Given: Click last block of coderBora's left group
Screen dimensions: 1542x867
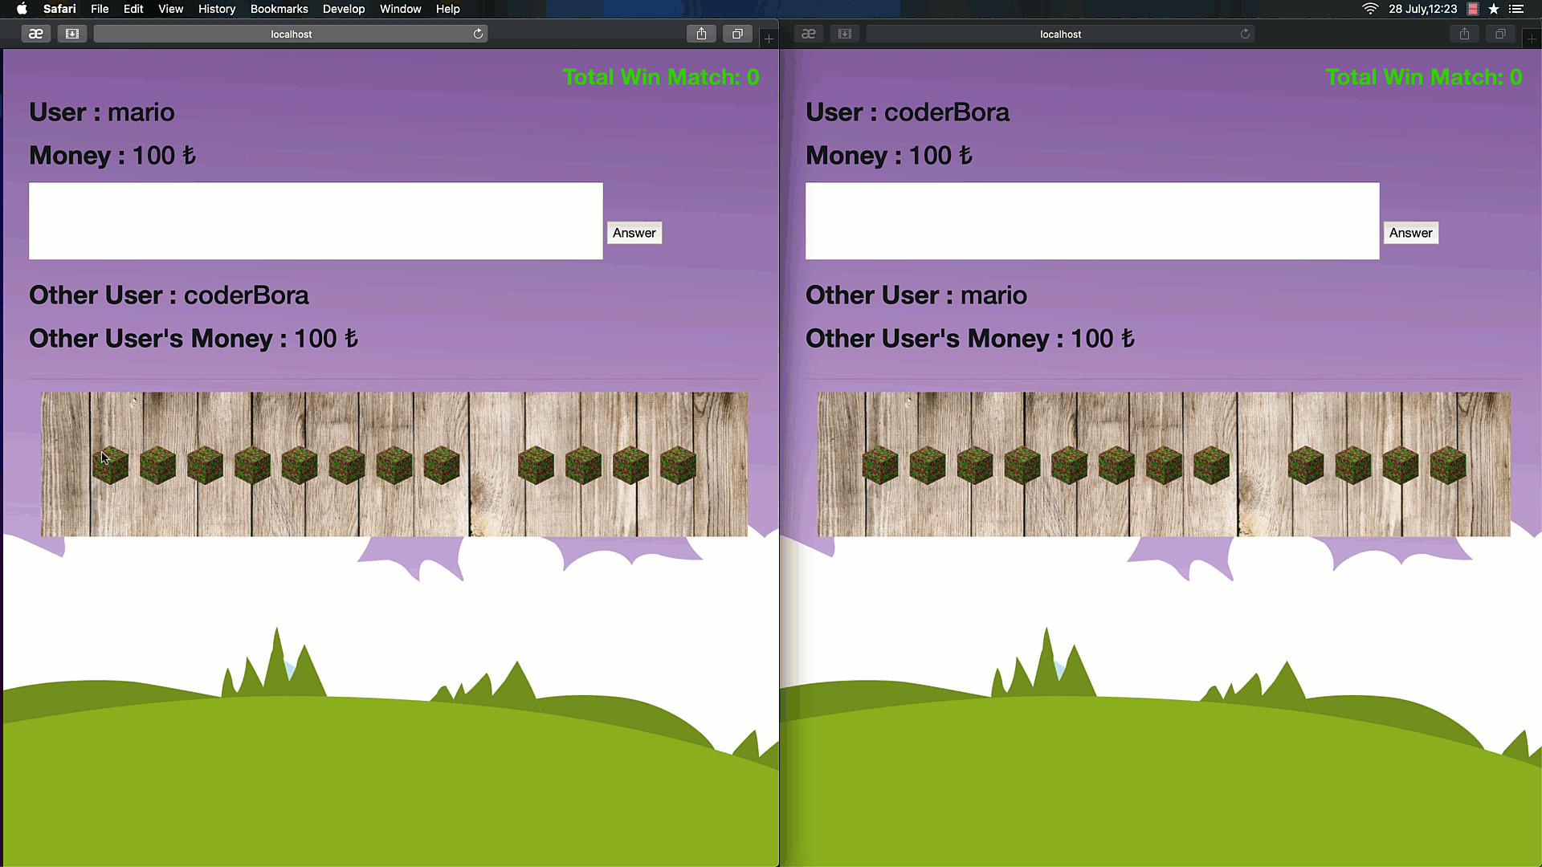Looking at the screenshot, I should (1212, 466).
